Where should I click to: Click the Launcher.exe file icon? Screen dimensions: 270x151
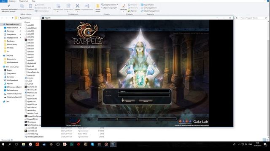coord(26,87)
